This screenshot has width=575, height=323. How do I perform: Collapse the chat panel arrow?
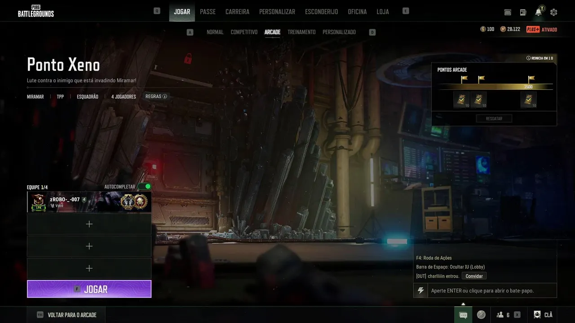click(463, 304)
